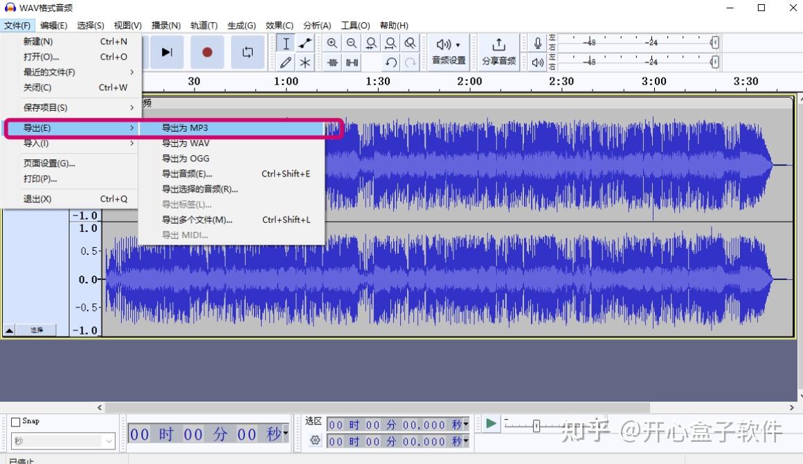Click the Fit Project to Width icon

point(390,44)
